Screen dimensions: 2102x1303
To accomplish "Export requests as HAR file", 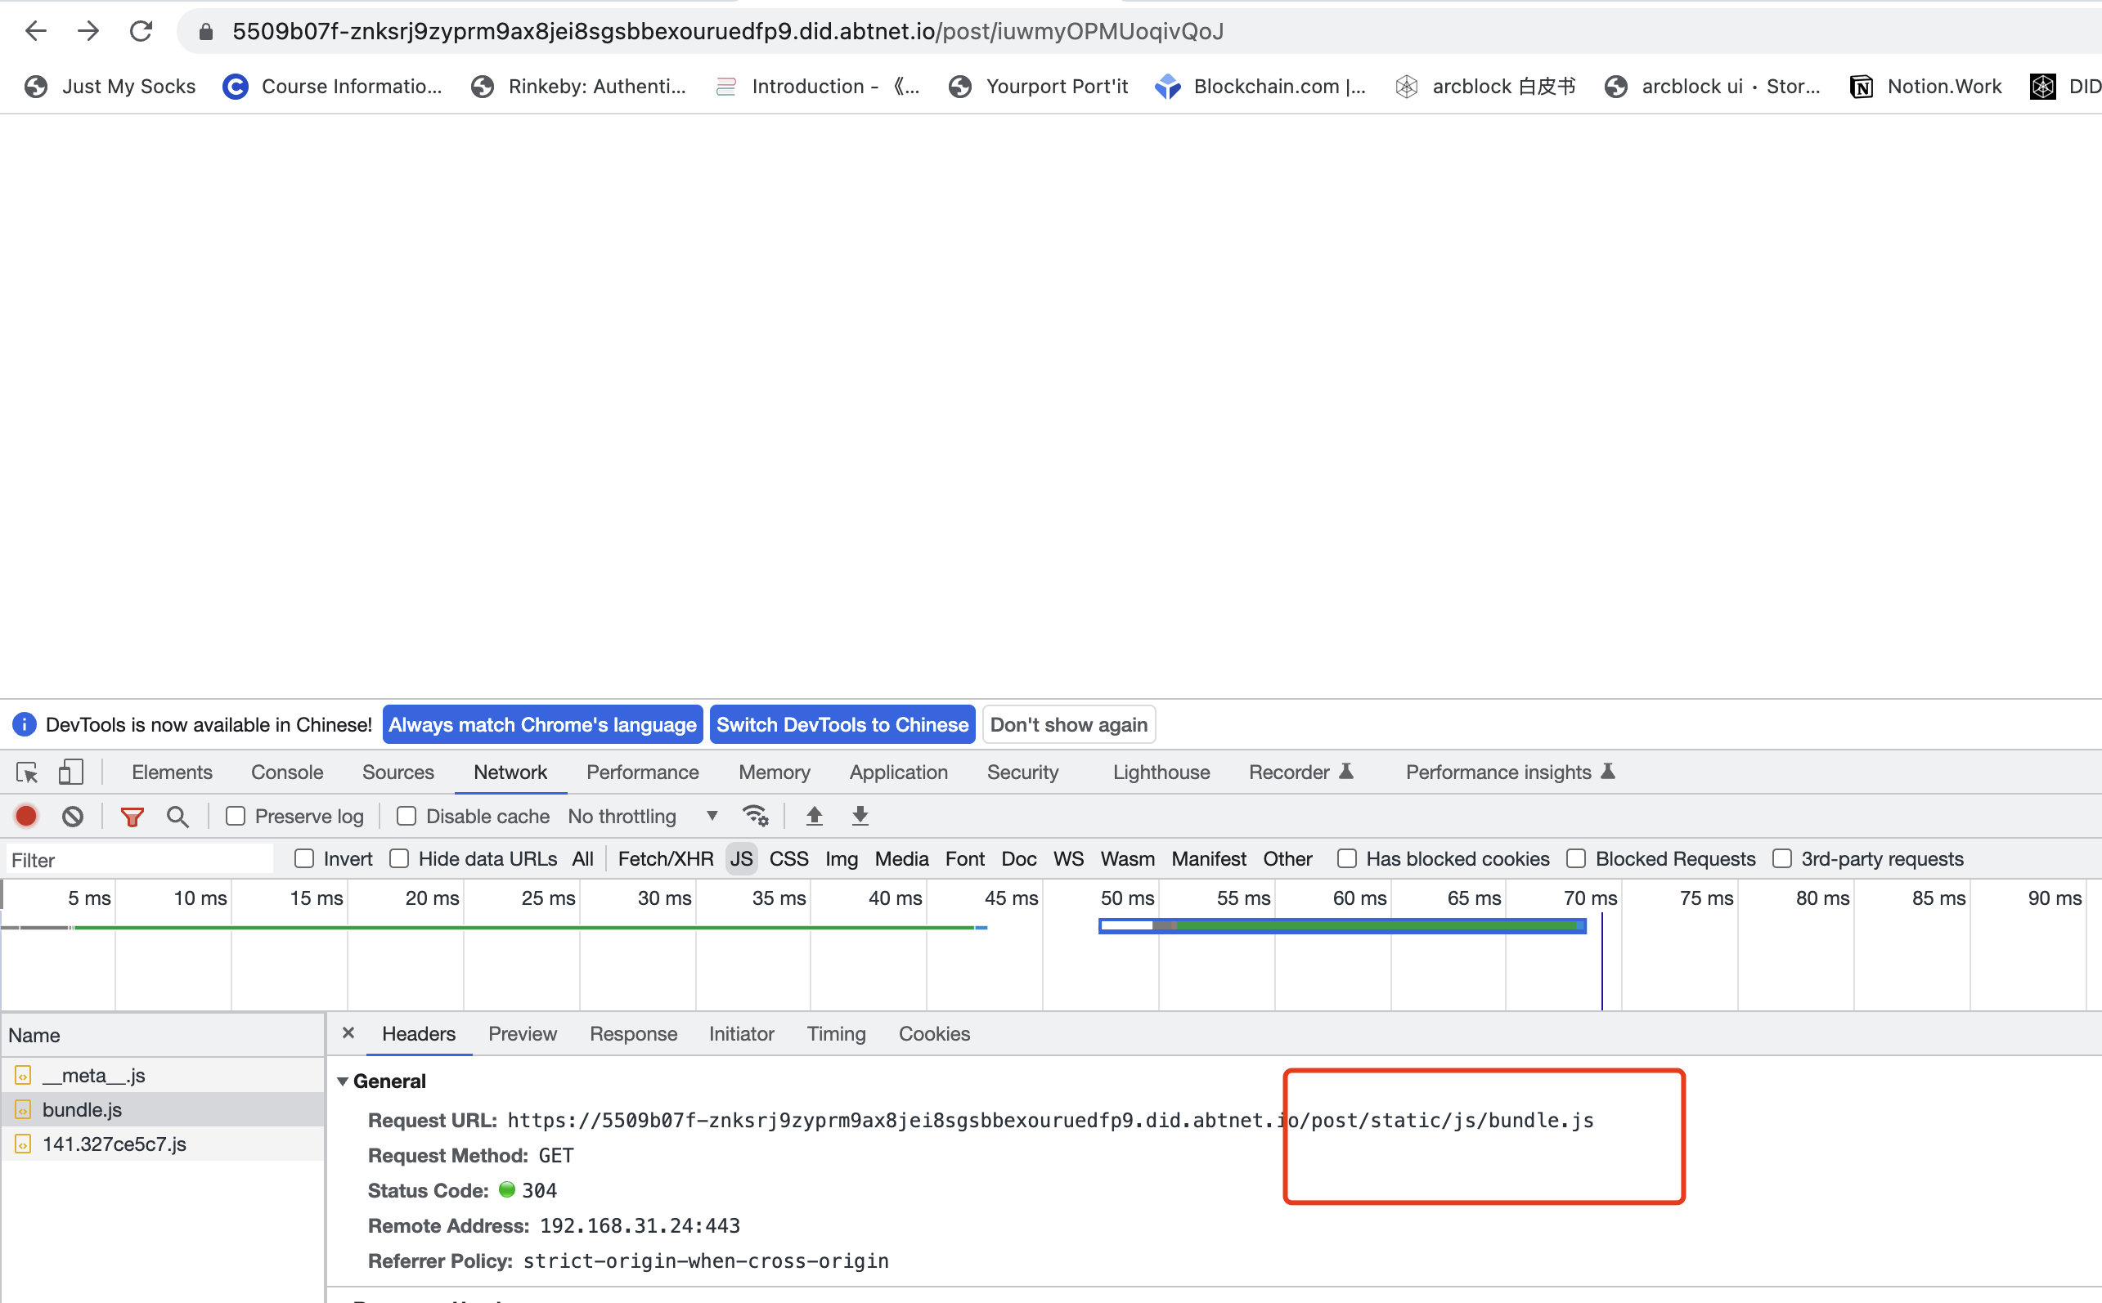I will pyautogui.click(x=860, y=815).
